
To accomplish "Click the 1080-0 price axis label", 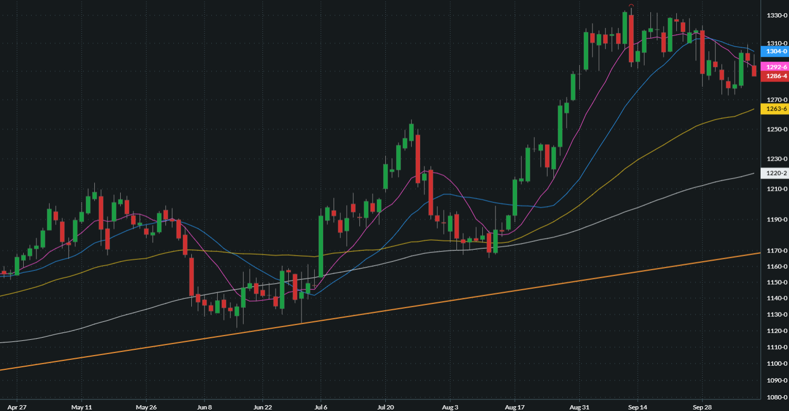I will point(777,397).
